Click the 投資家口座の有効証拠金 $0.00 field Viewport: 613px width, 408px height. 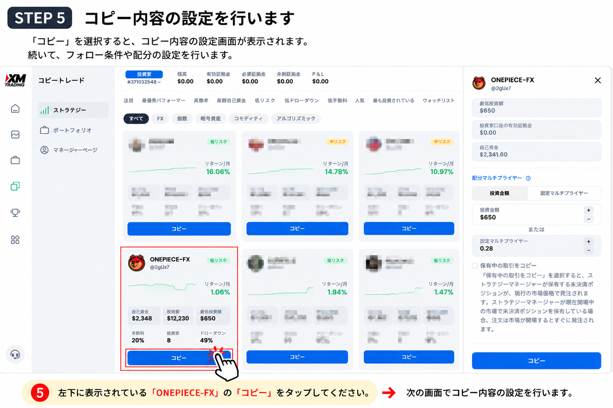[536, 129]
